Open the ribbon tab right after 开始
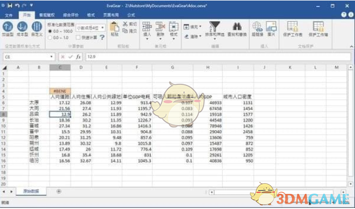Viewport: 355px width, 209px height. point(47,15)
